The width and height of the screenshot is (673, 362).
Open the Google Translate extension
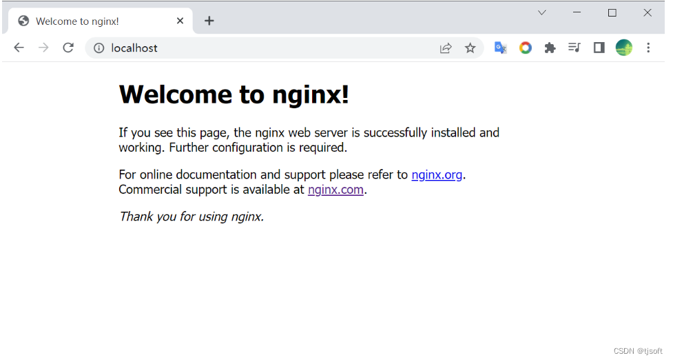pos(501,48)
